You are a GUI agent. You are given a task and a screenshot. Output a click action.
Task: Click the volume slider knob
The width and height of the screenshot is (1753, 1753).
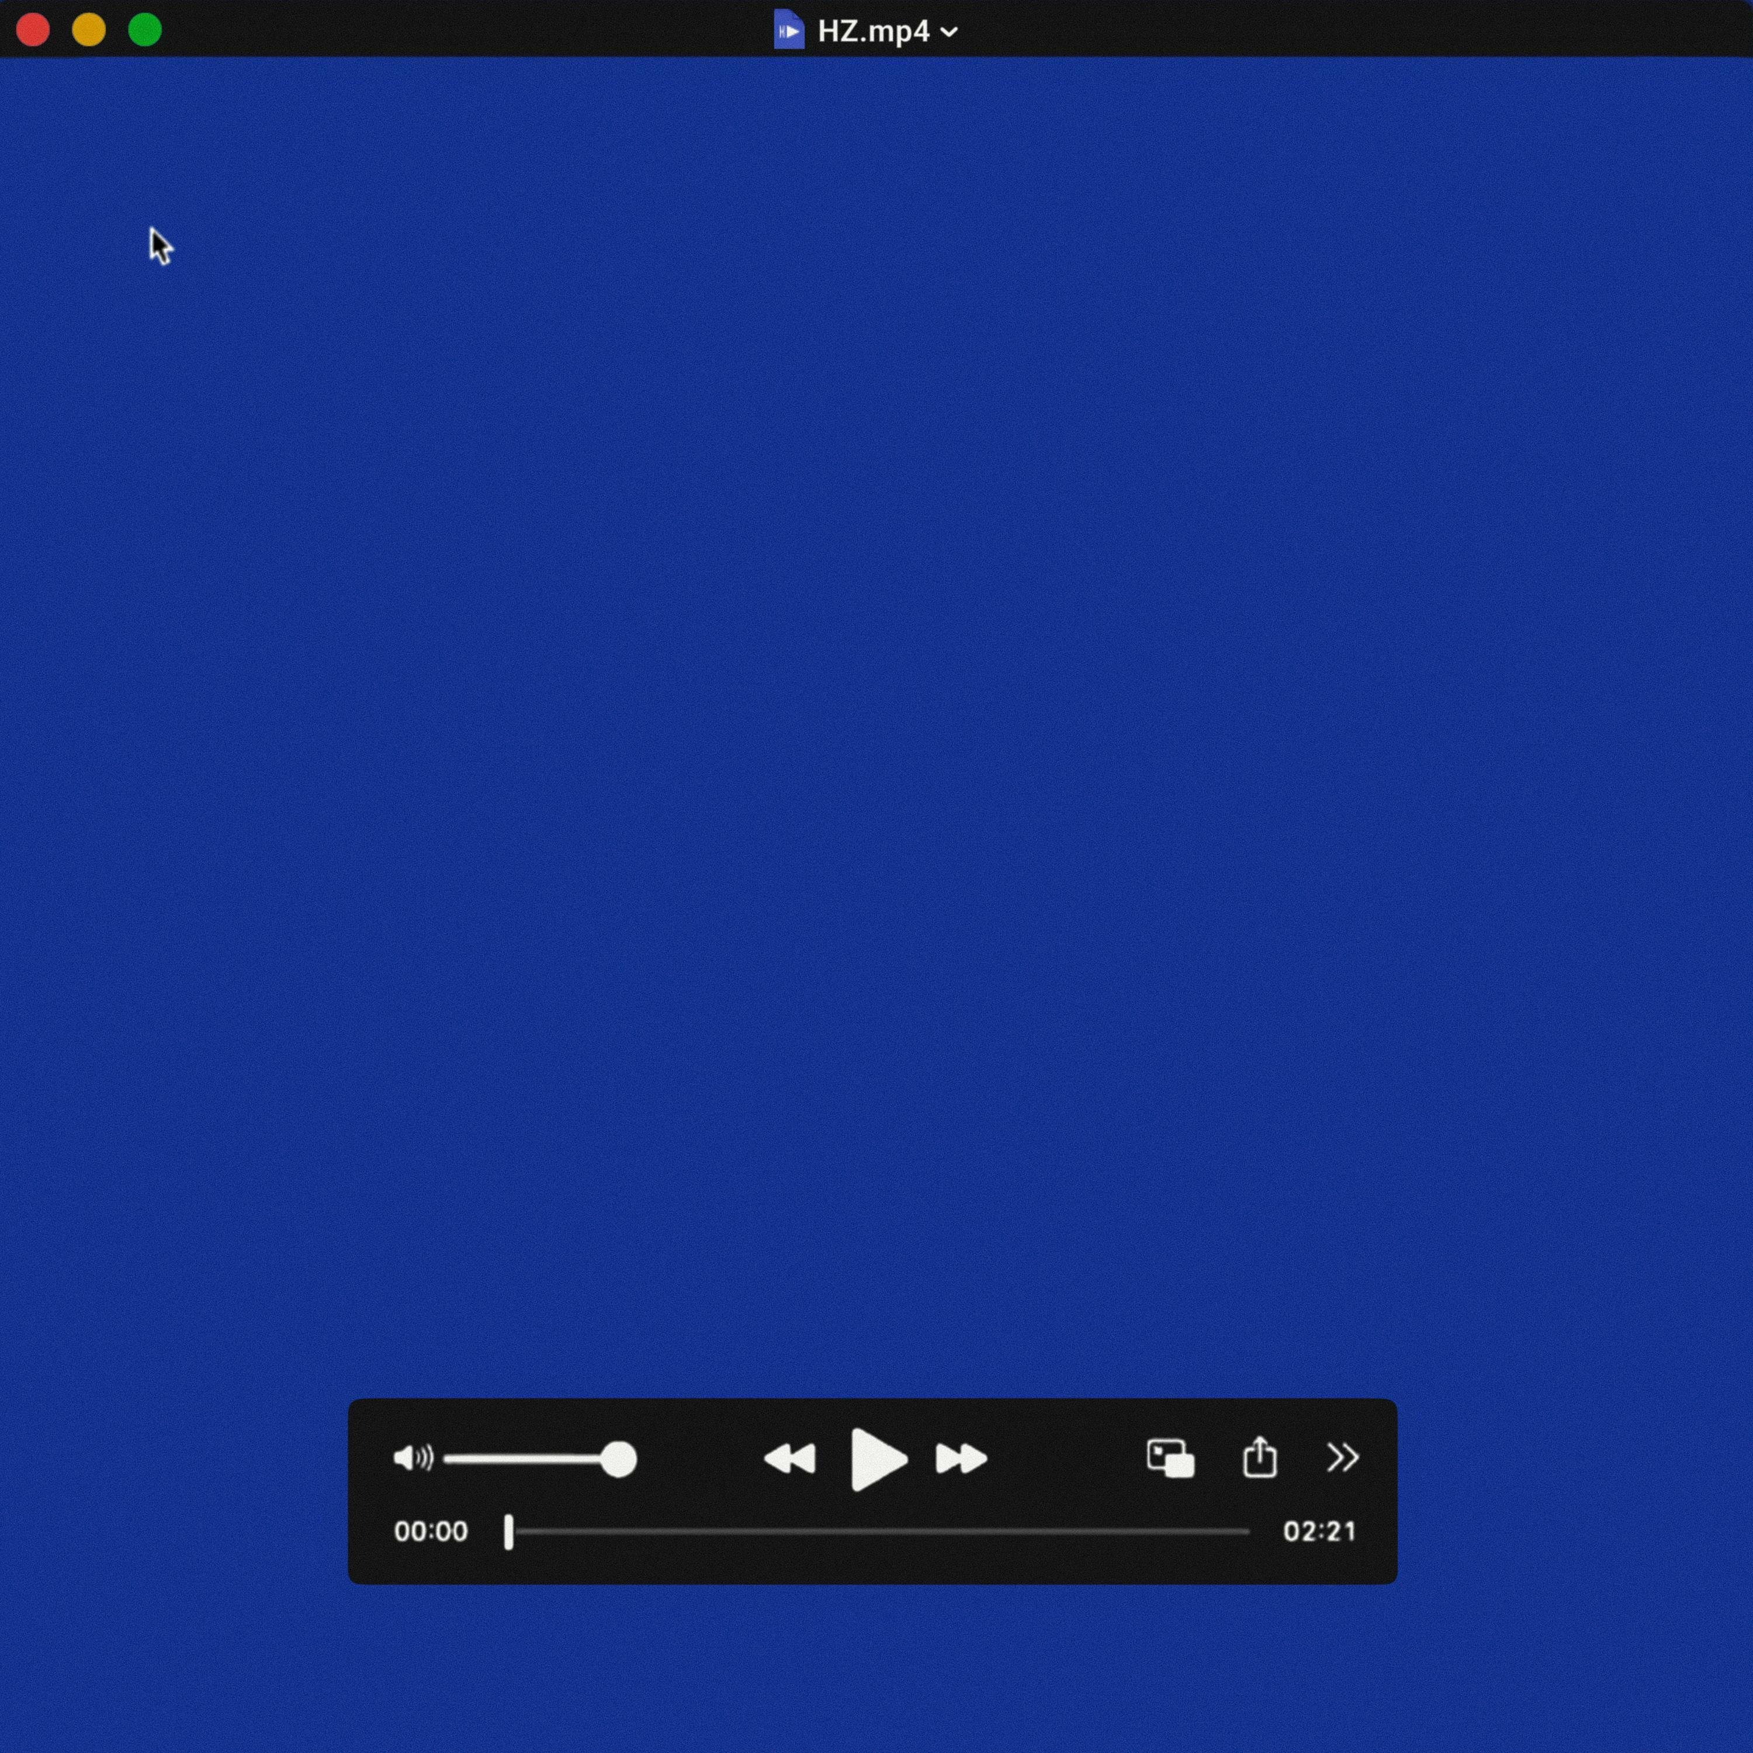click(x=619, y=1459)
